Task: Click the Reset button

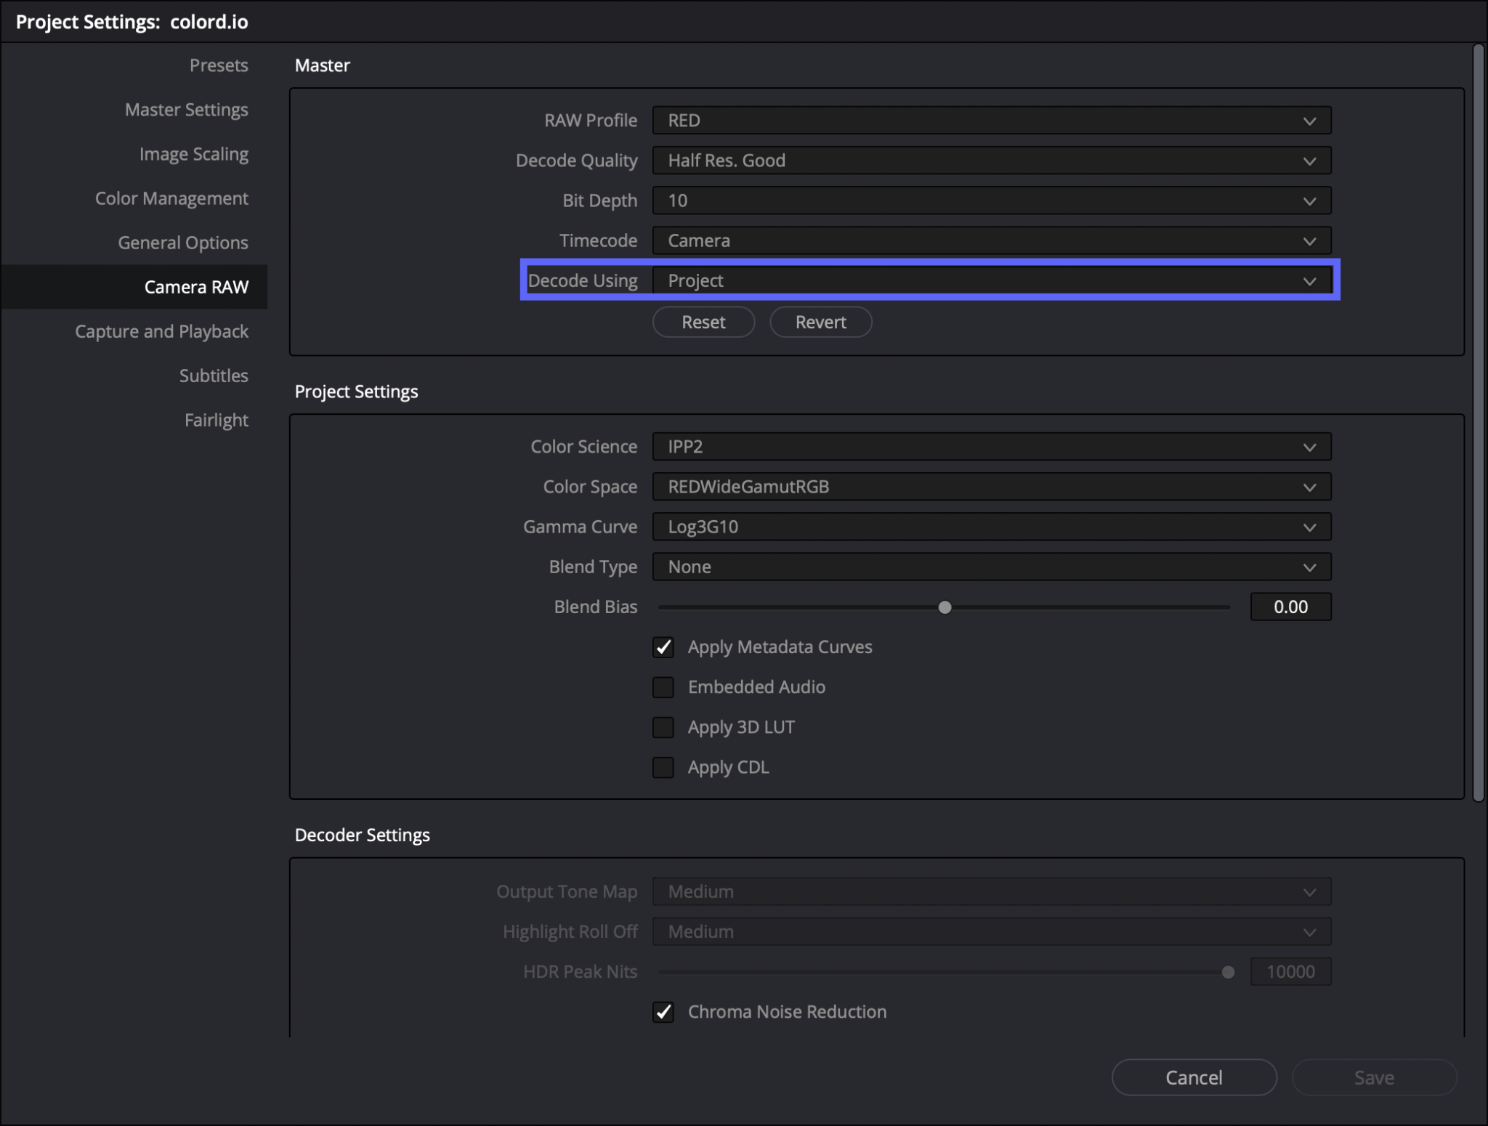Action: click(703, 322)
